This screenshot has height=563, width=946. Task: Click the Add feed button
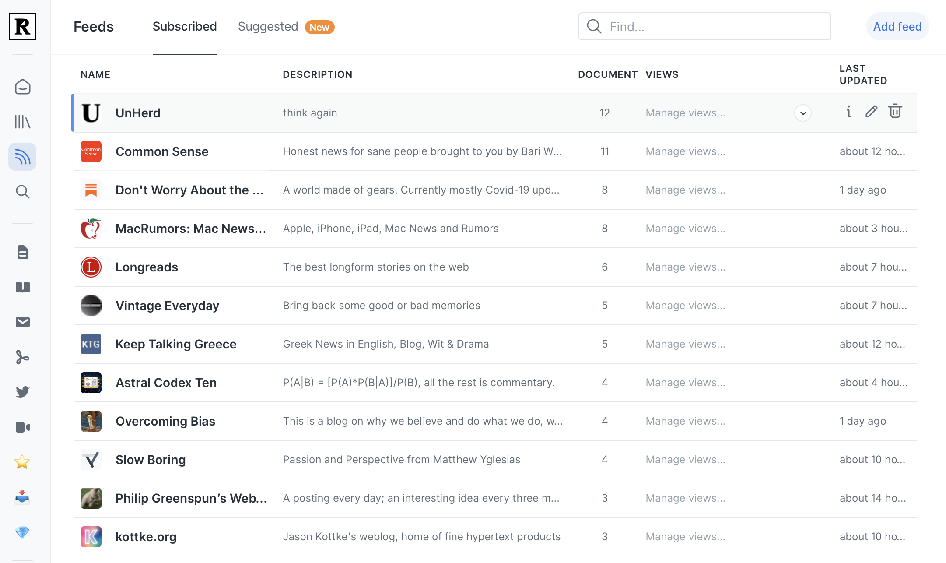(x=897, y=27)
